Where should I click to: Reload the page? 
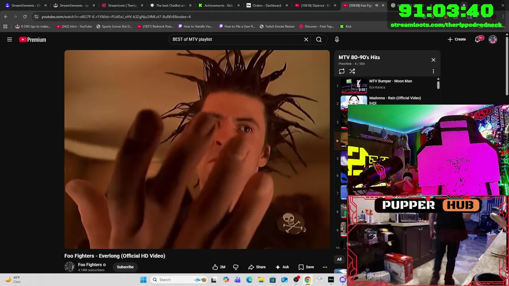[x=25, y=17]
